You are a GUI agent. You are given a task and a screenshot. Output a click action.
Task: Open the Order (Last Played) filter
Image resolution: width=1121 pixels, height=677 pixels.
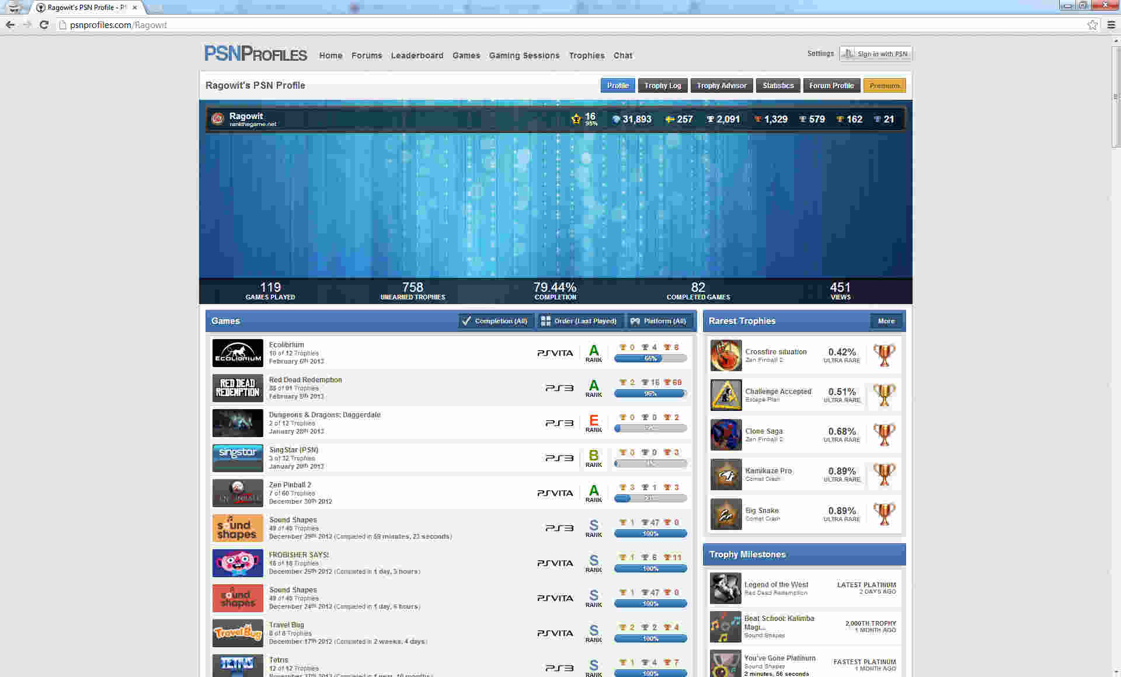point(580,320)
